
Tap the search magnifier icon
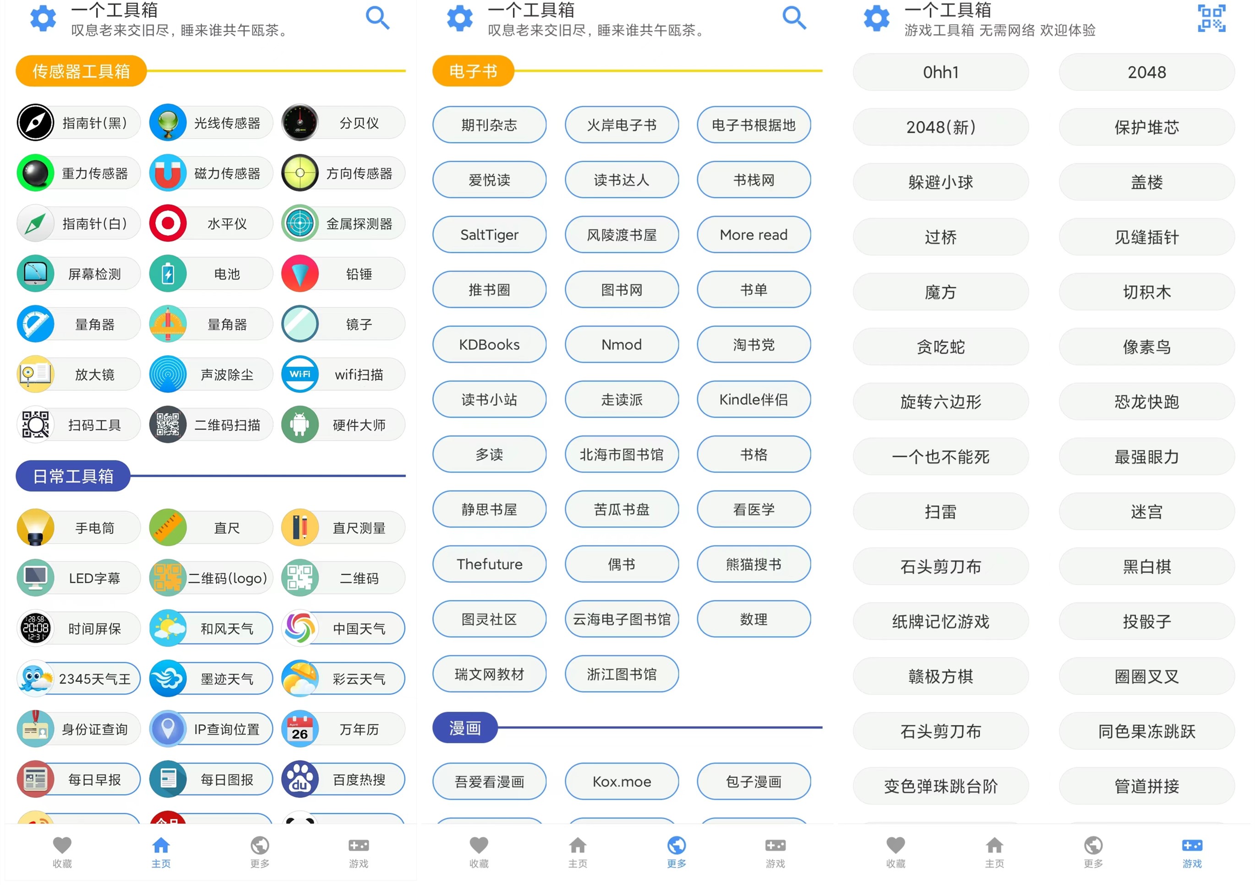377,18
